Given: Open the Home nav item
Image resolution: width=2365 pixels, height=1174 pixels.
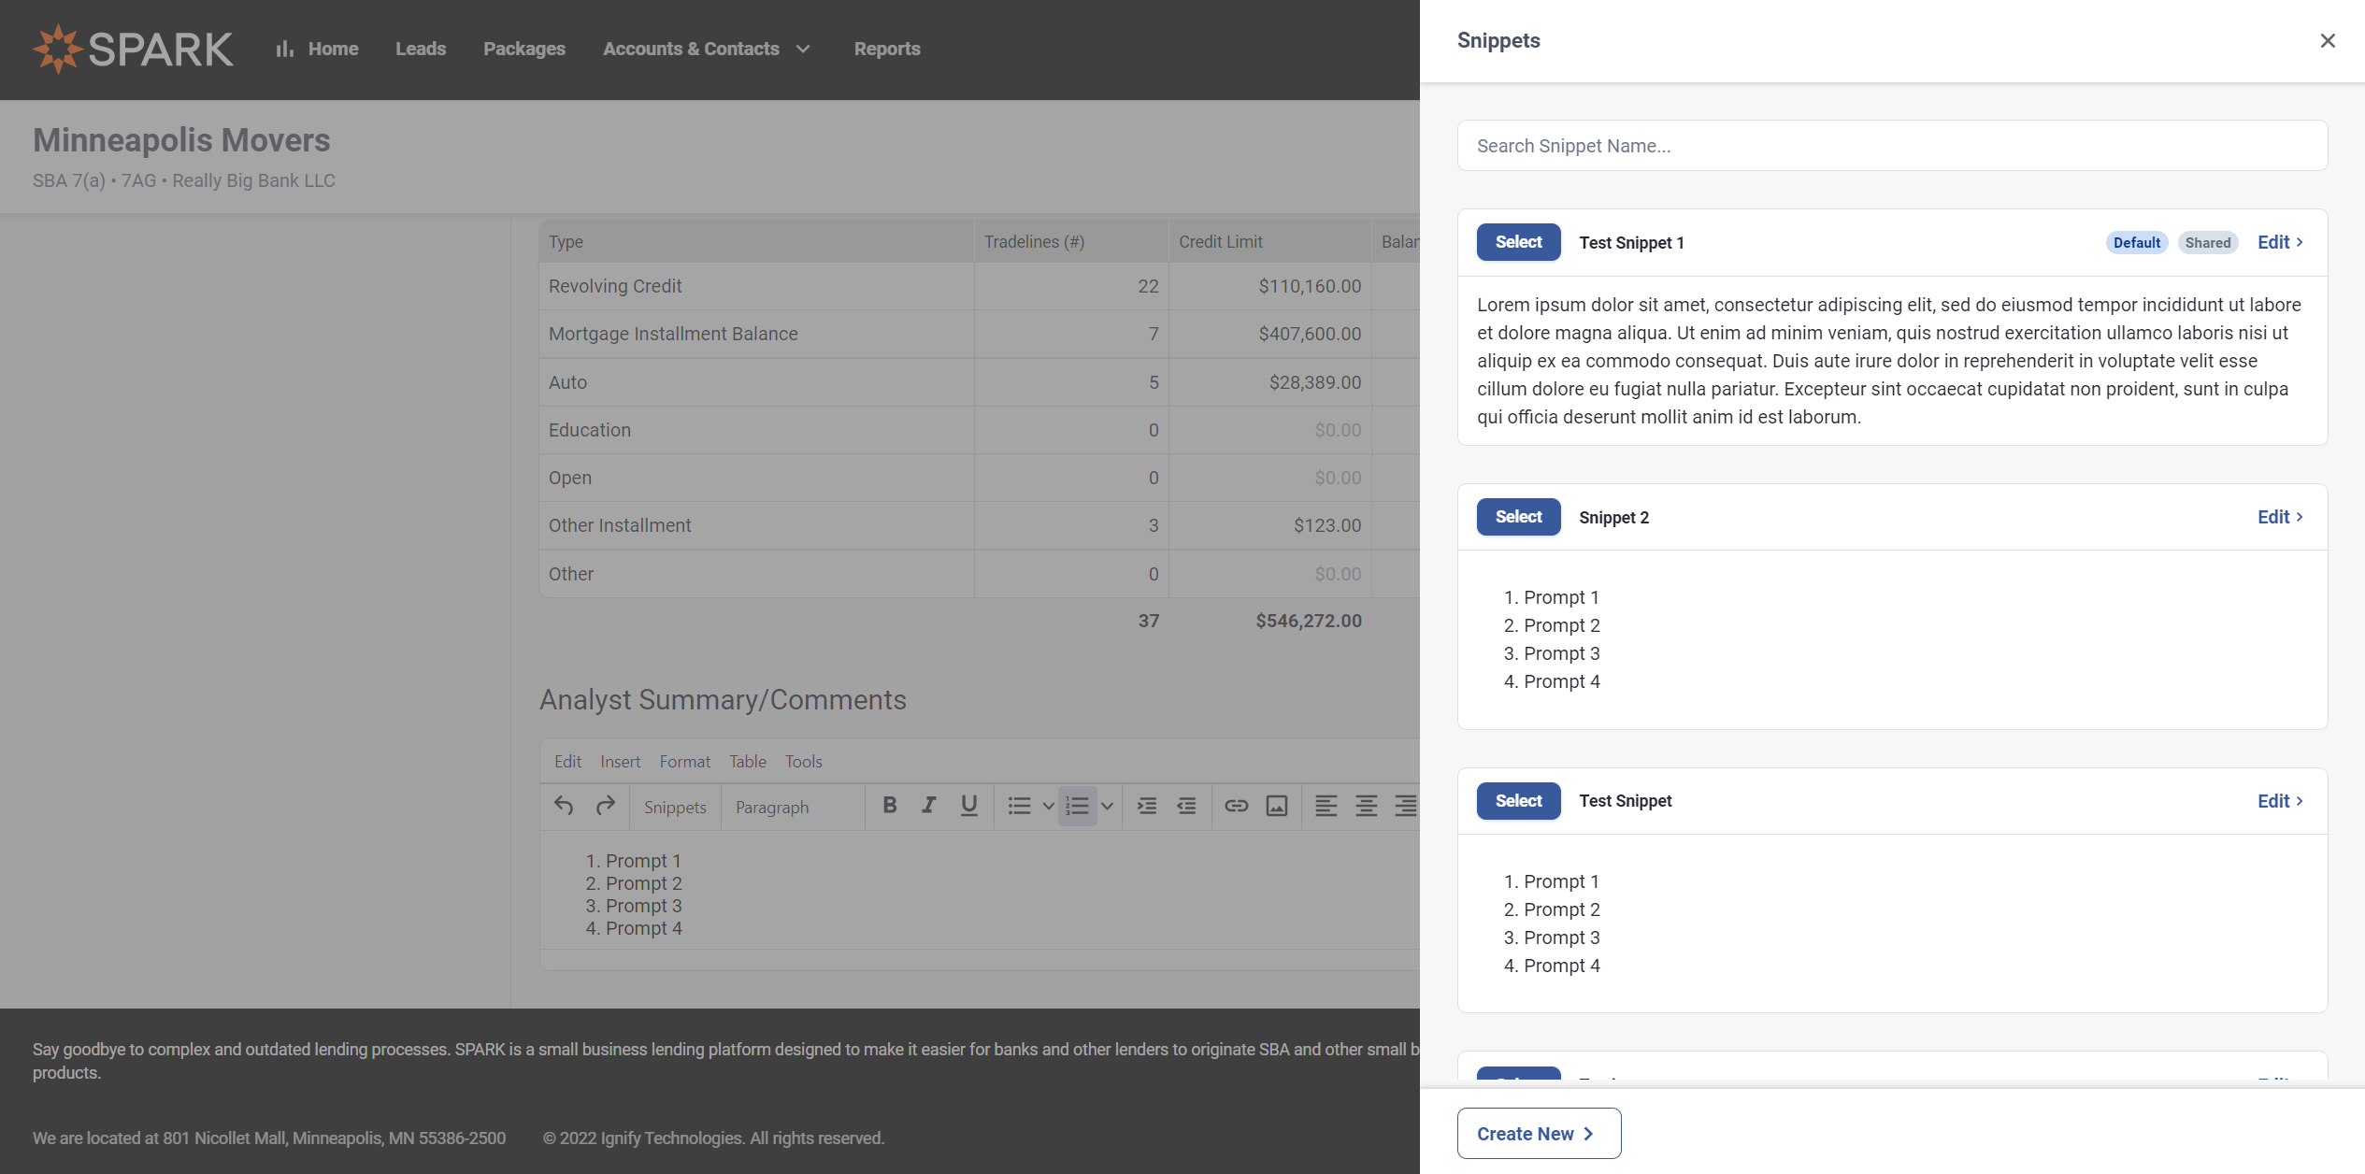Looking at the screenshot, I should click(x=317, y=49).
